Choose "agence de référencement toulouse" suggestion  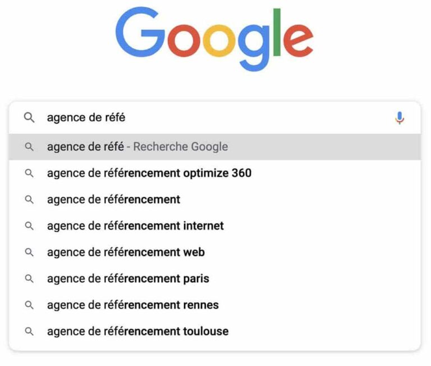[137, 331]
